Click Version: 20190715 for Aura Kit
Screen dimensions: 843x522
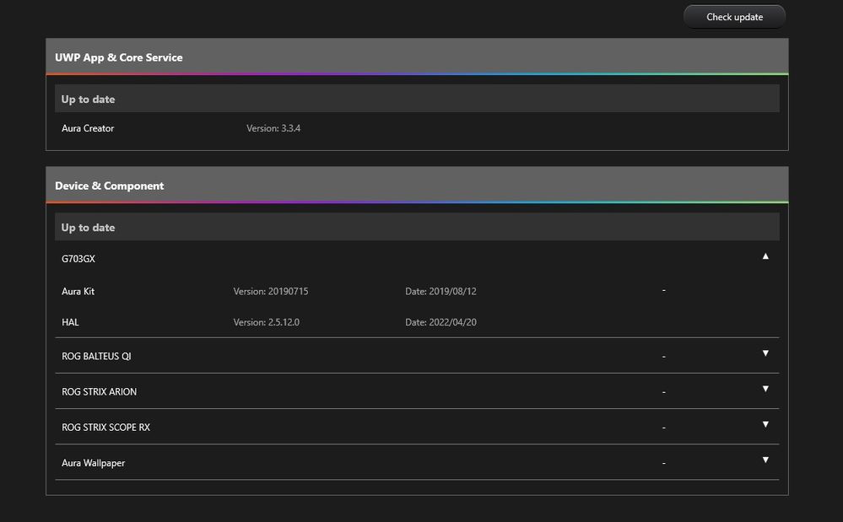point(271,291)
